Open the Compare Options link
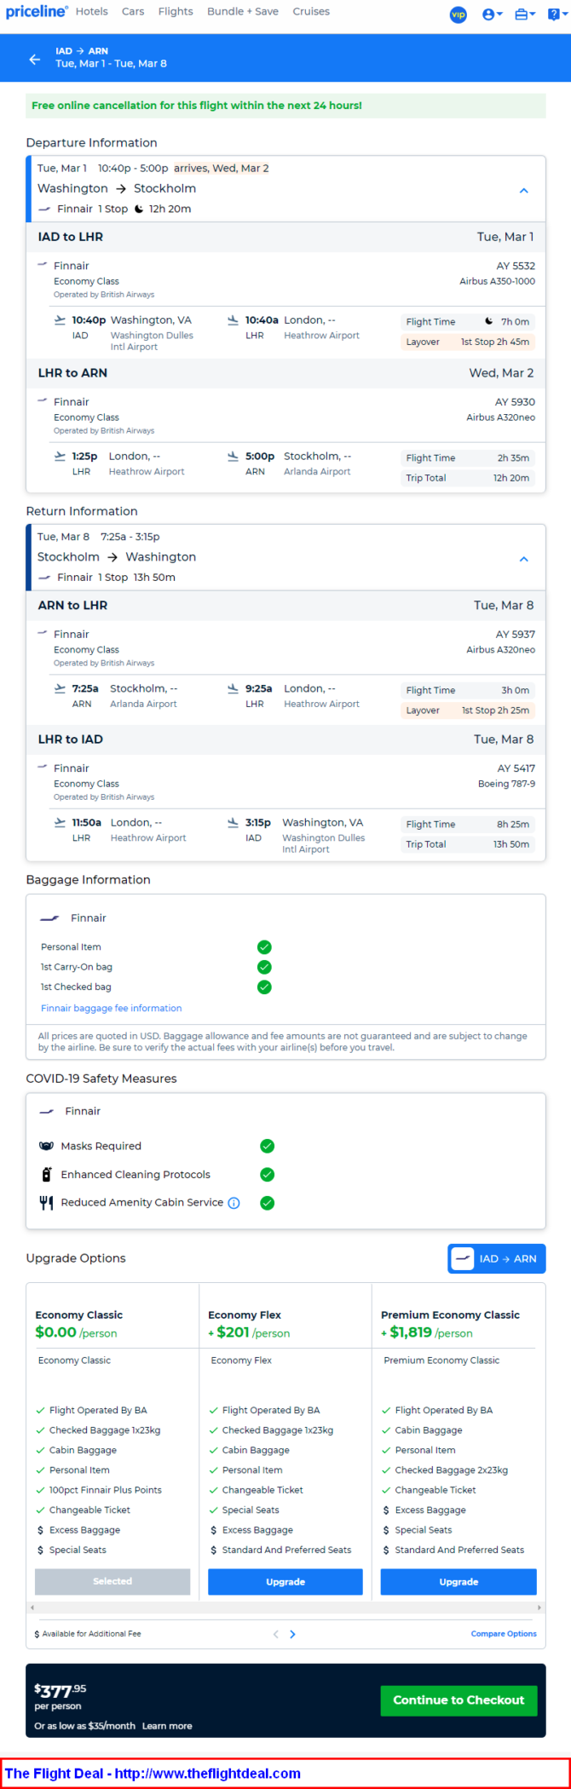 pyautogui.click(x=504, y=1634)
